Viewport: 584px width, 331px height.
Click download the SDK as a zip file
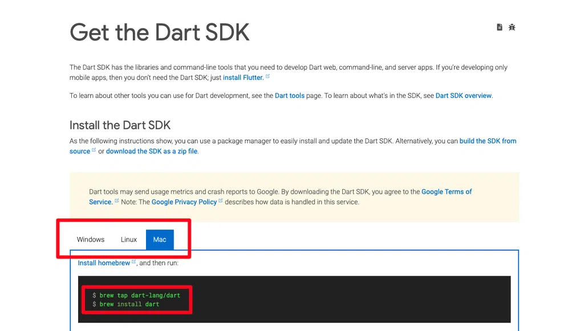[152, 152]
